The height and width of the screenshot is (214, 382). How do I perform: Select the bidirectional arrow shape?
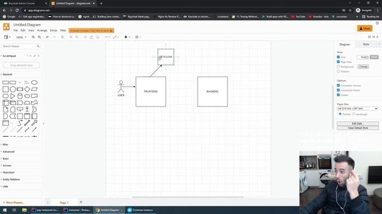coord(27,123)
